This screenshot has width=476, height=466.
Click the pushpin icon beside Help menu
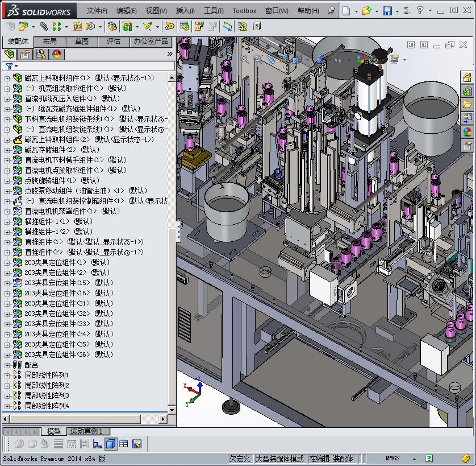pos(331,11)
